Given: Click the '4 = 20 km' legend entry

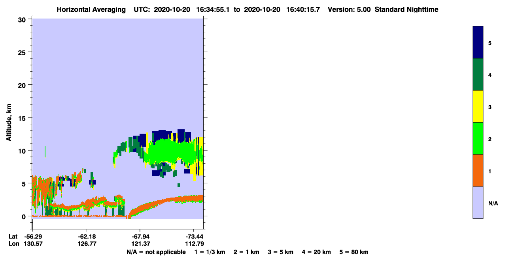Looking at the screenshot, I should click(x=317, y=252).
